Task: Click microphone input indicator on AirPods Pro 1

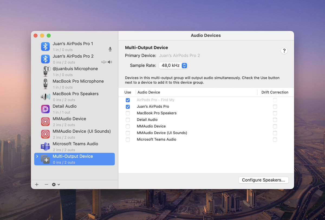Action: [x=110, y=49]
